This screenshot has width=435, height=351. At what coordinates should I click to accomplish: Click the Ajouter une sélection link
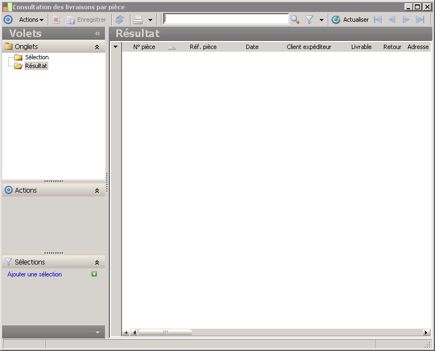point(35,274)
